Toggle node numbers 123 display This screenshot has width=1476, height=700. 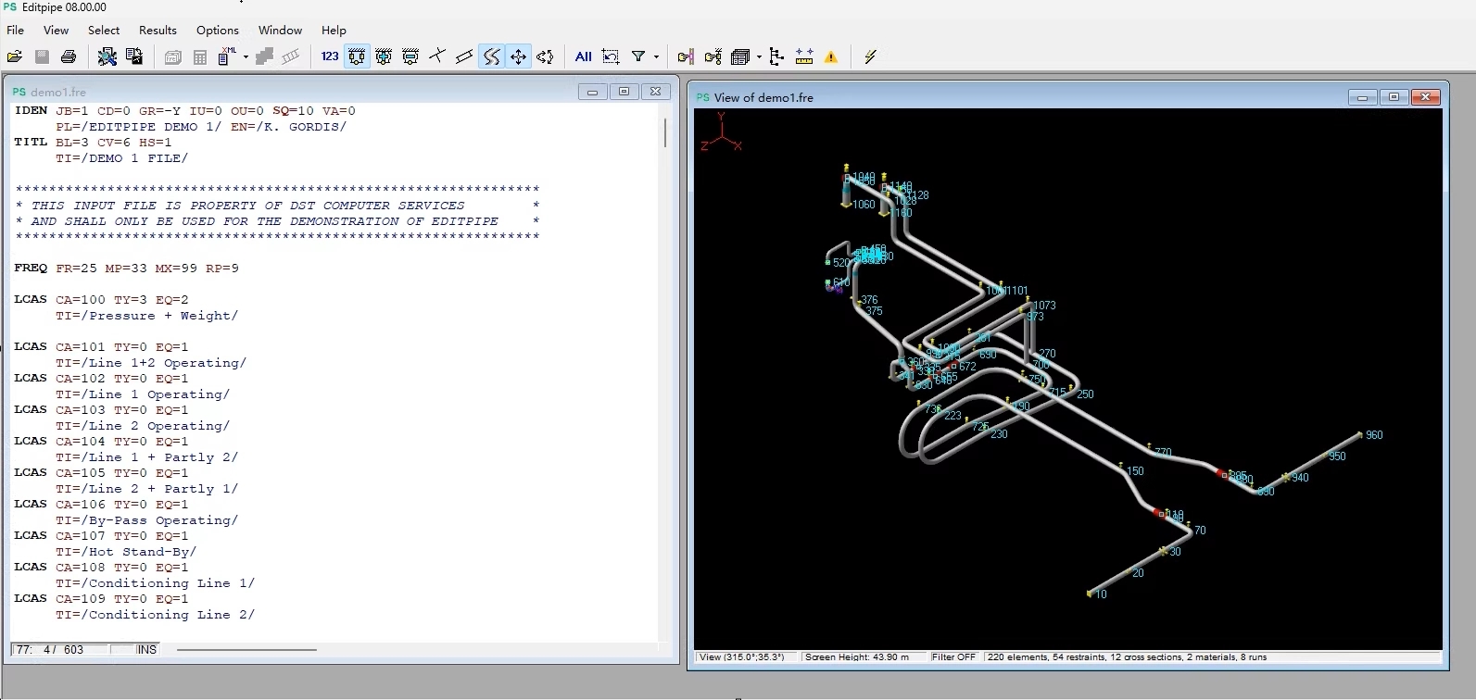330,56
